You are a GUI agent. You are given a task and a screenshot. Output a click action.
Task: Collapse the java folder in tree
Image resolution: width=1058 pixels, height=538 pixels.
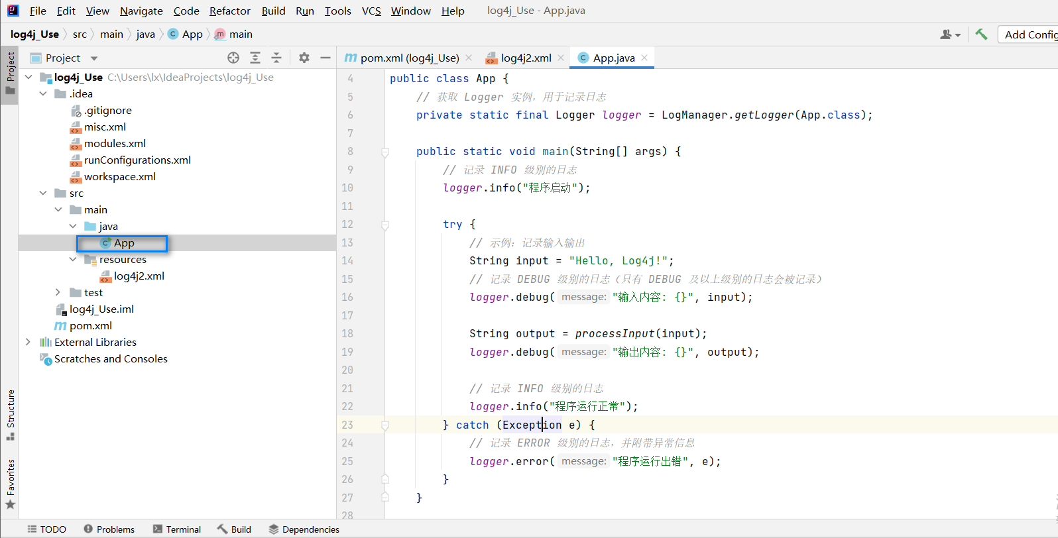73,227
